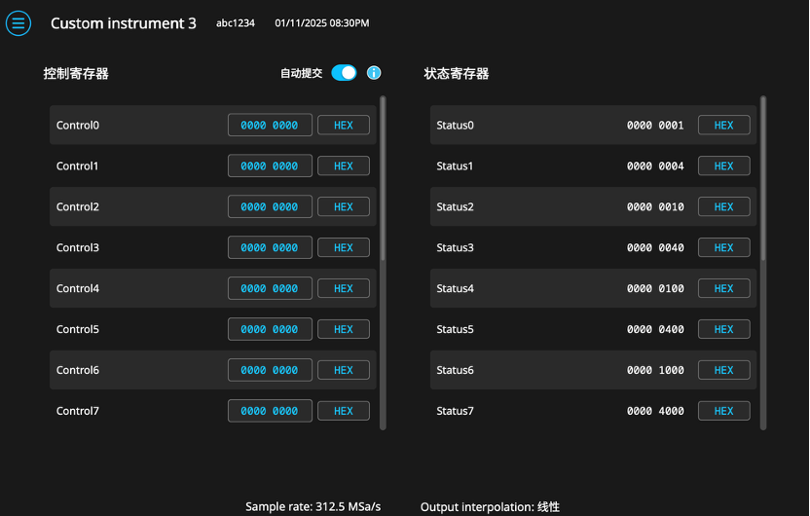Image resolution: width=810 pixels, height=516 pixels.
Task: Select the Control0 value input field
Action: pyautogui.click(x=270, y=126)
